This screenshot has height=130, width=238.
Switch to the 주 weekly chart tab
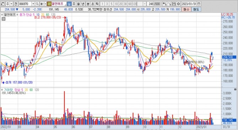click(74, 4)
